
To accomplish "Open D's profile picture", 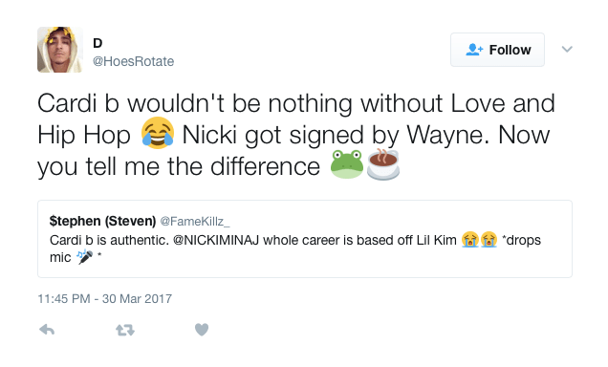I will coord(60,50).
